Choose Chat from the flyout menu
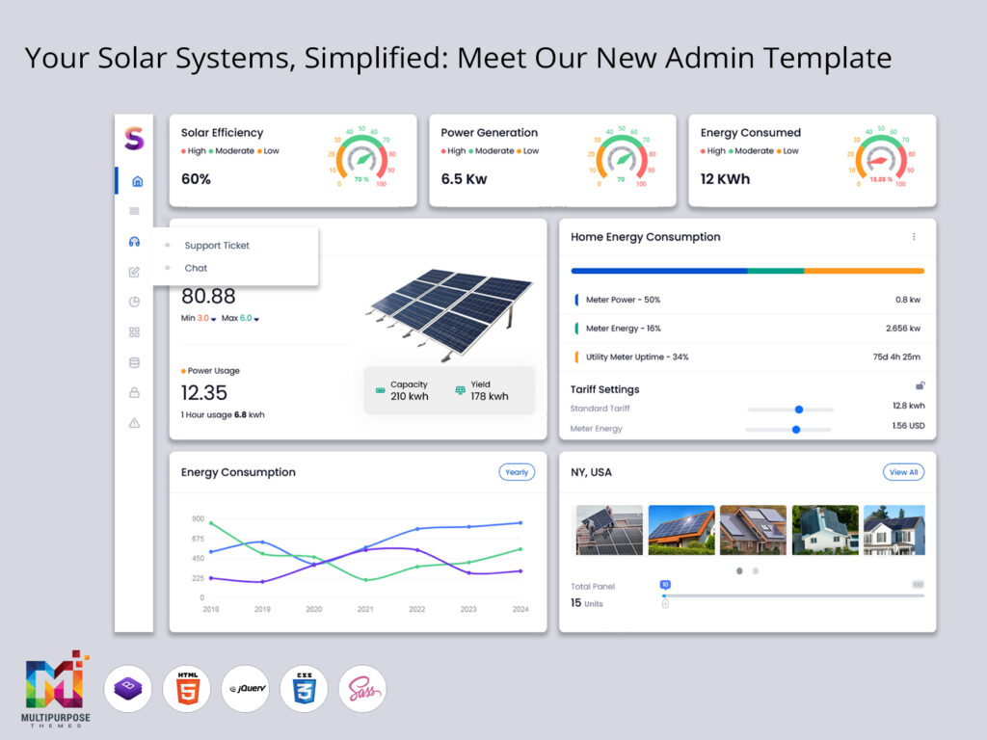 [x=196, y=268]
